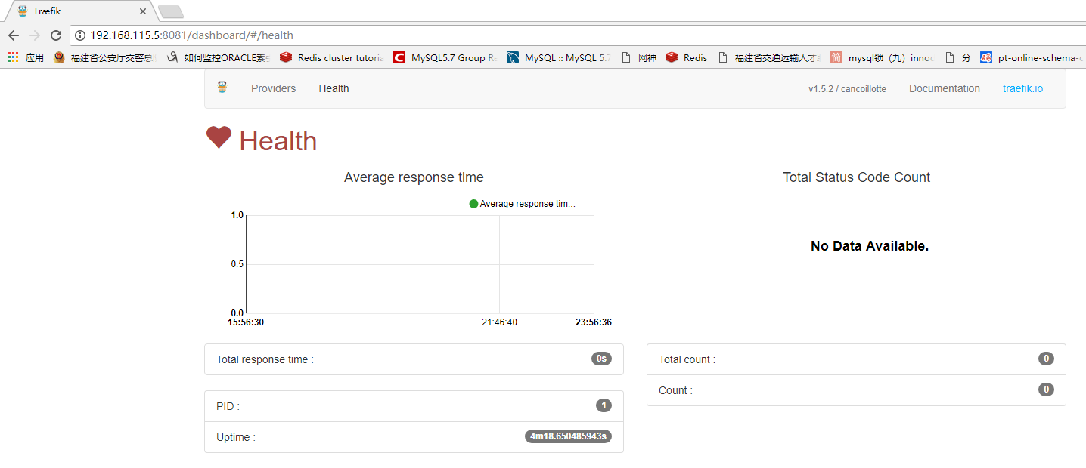Viewport: 1086px width, 468px height.
Task: Click the Count row badge showing 0
Action: (x=1046, y=389)
